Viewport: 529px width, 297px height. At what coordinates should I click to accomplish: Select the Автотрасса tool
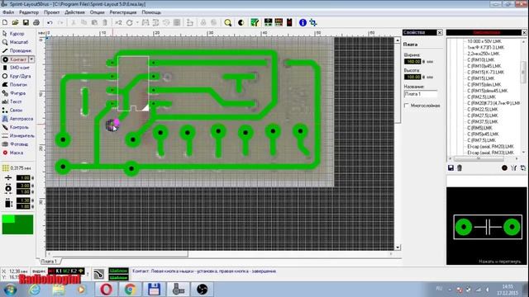point(17,119)
